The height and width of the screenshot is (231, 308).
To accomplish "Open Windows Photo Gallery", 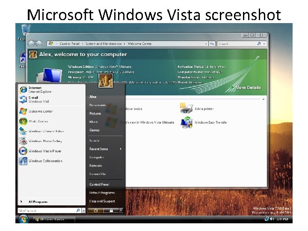I will coord(51,141).
